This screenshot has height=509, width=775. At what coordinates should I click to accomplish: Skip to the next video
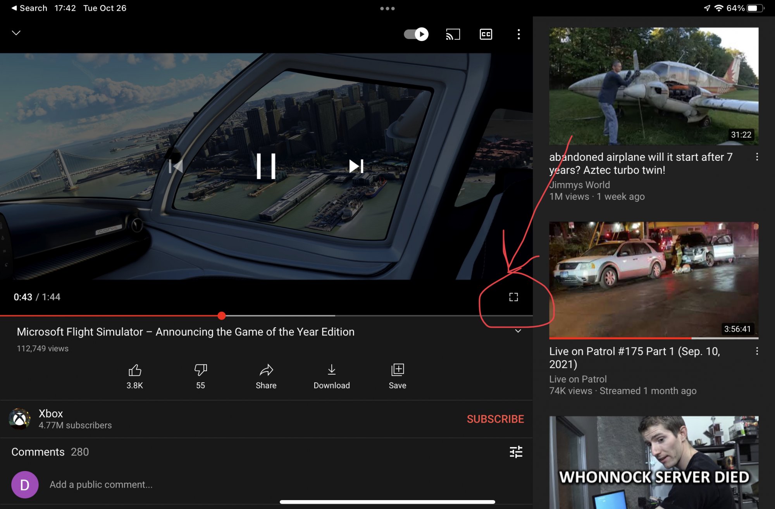356,166
